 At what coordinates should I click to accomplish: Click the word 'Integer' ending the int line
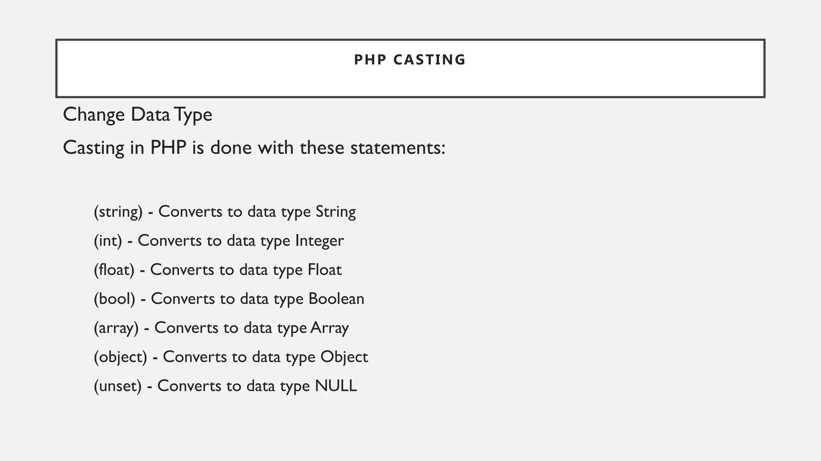click(320, 241)
